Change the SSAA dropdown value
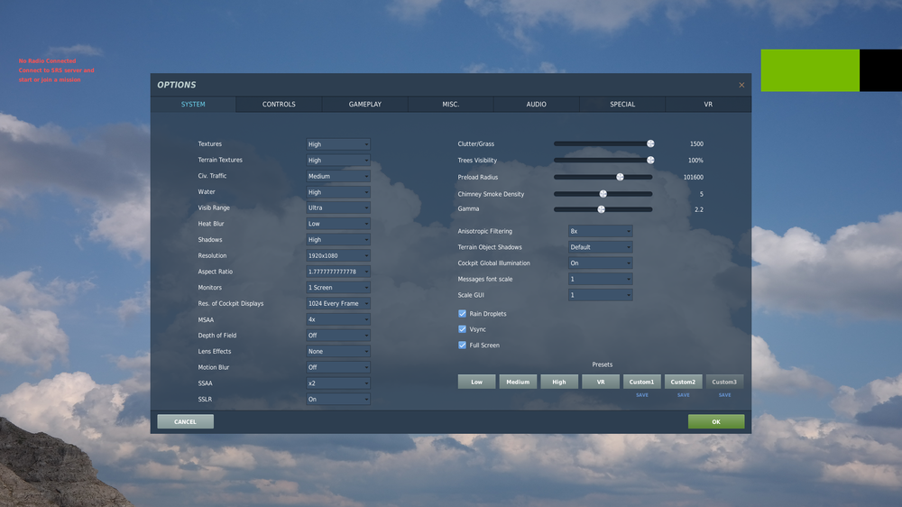The width and height of the screenshot is (902, 507). click(x=338, y=383)
